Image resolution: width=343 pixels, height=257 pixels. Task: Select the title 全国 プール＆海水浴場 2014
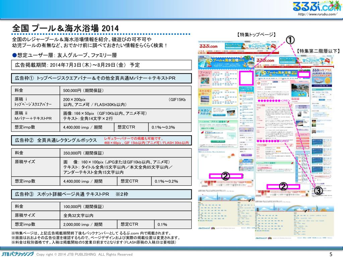[x=66, y=28]
